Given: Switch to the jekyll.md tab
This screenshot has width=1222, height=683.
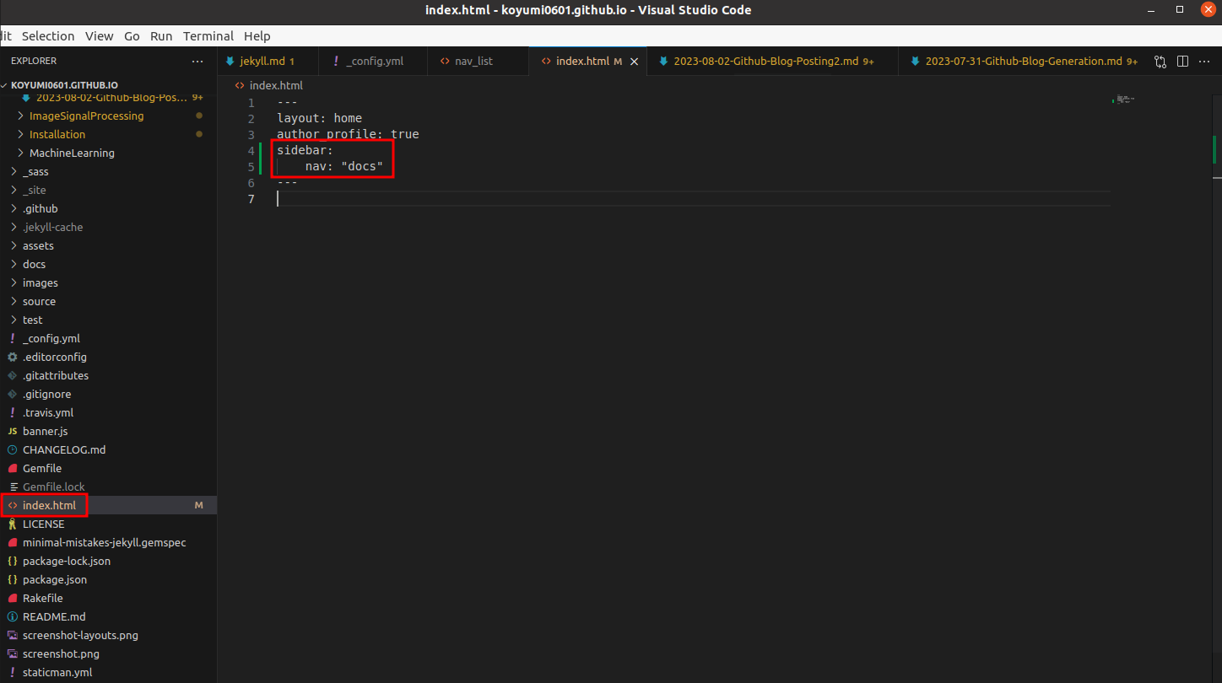Looking at the screenshot, I should click(x=268, y=62).
